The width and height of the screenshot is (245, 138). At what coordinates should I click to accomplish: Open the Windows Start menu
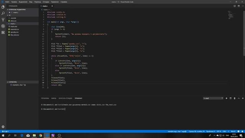coord(3,135)
